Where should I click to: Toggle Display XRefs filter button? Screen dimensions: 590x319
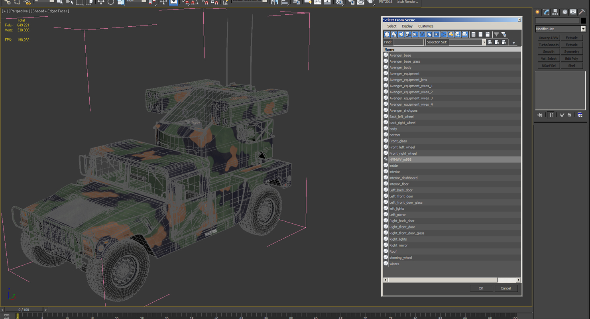[437, 35]
